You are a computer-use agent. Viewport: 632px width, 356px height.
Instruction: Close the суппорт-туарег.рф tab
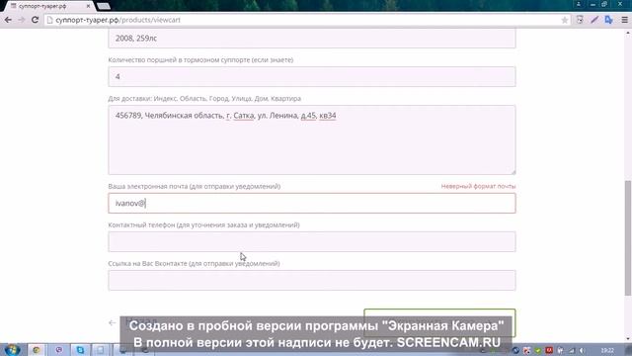(x=88, y=7)
